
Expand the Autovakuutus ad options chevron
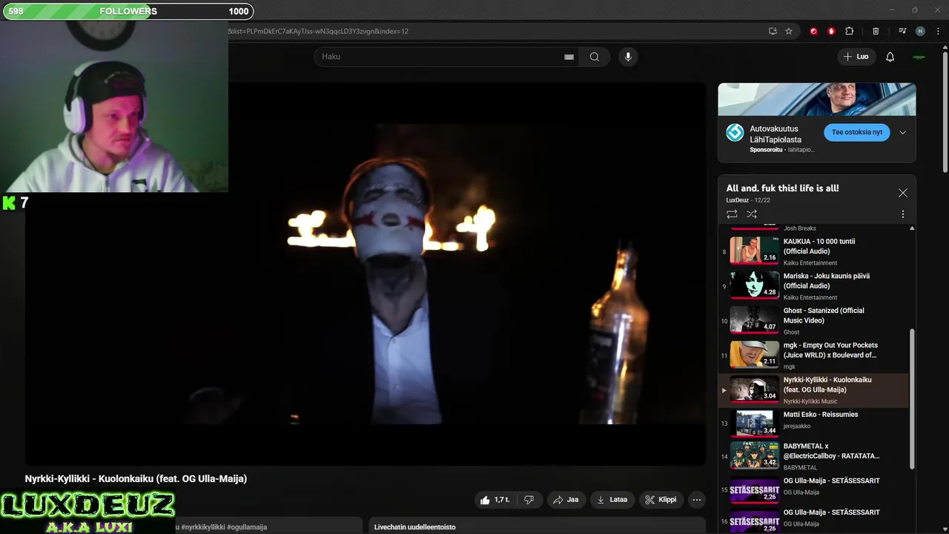pyautogui.click(x=902, y=133)
